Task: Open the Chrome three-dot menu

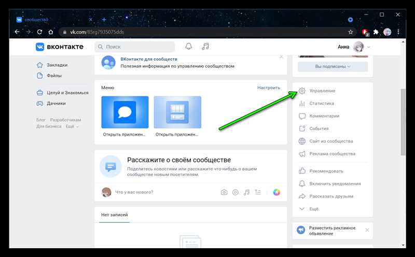Action: pyautogui.click(x=398, y=32)
